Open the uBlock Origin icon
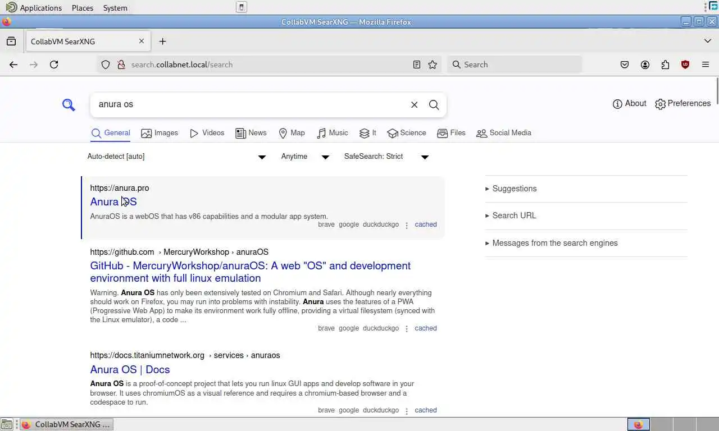This screenshot has width=719, height=431. pos(685,65)
